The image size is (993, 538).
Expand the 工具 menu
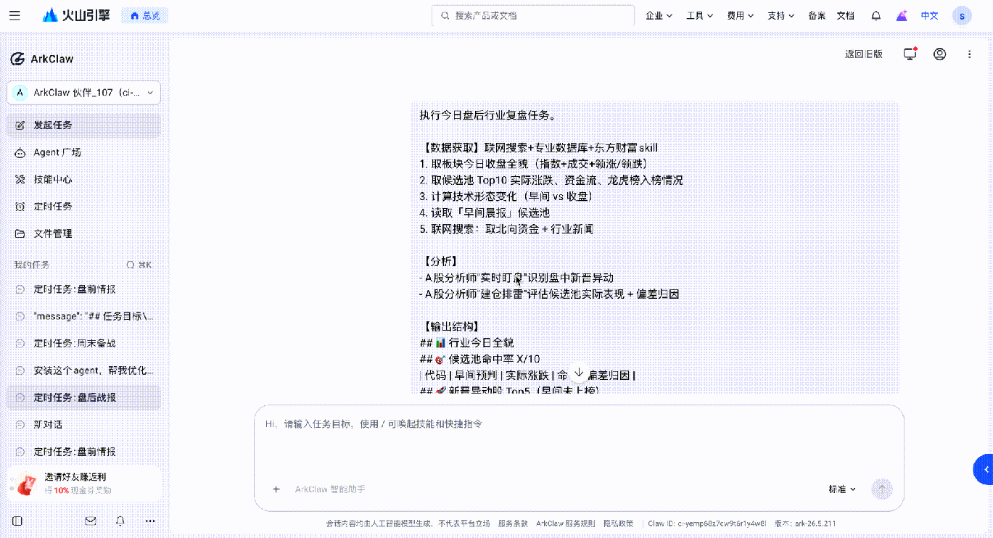(x=700, y=15)
